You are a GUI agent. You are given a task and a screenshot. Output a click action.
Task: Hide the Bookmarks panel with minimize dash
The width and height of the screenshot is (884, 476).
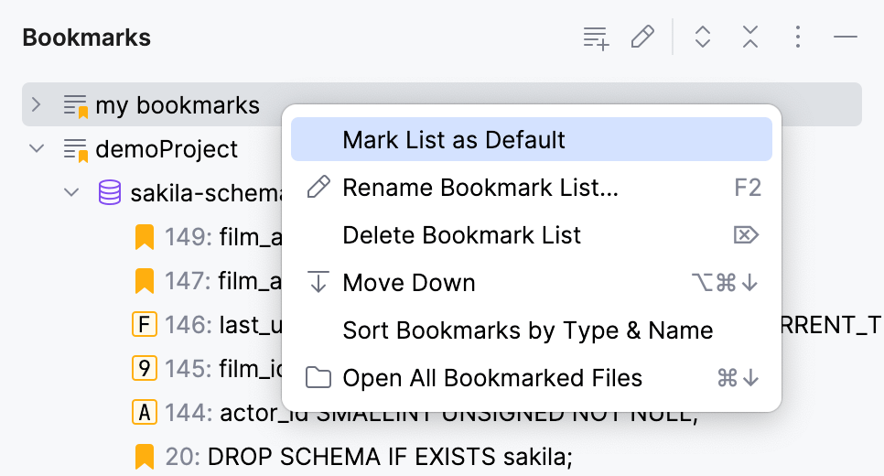point(846,38)
